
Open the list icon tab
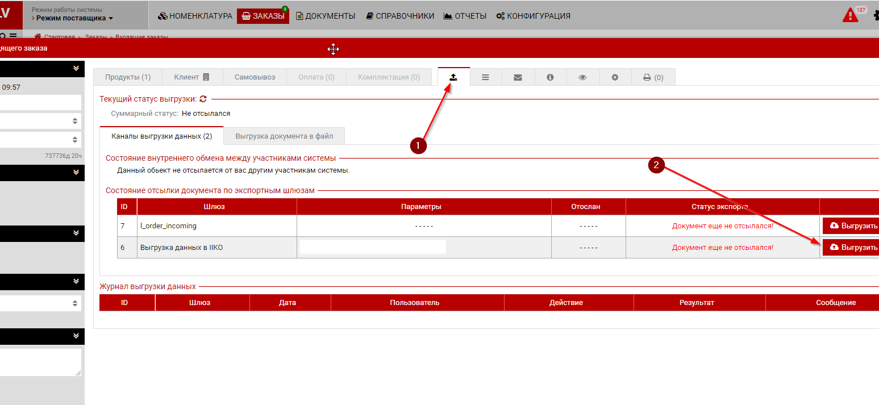coord(485,77)
